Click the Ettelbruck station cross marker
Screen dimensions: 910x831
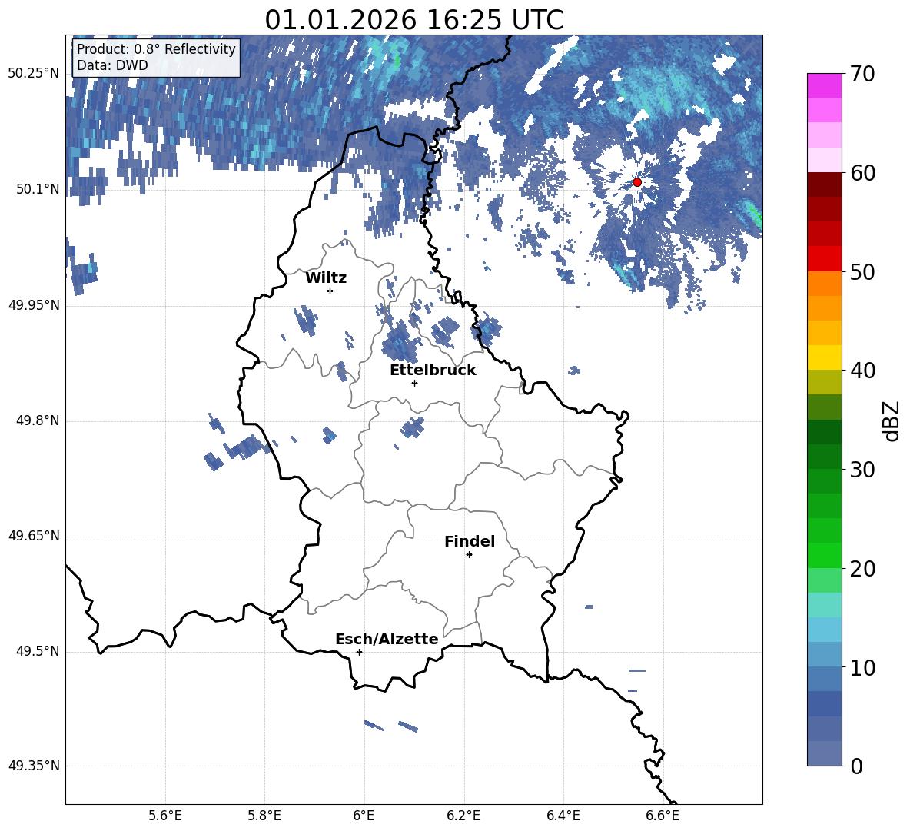414,383
